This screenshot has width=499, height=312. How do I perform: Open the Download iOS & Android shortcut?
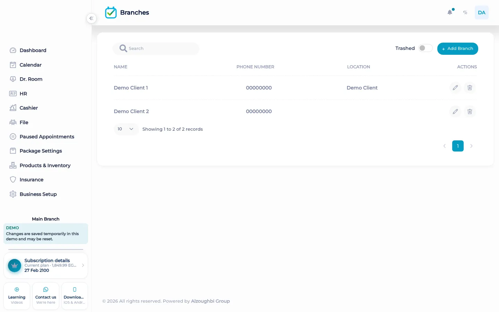(75, 296)
